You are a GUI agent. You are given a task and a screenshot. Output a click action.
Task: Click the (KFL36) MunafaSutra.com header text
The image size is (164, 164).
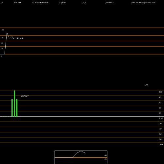143,3
